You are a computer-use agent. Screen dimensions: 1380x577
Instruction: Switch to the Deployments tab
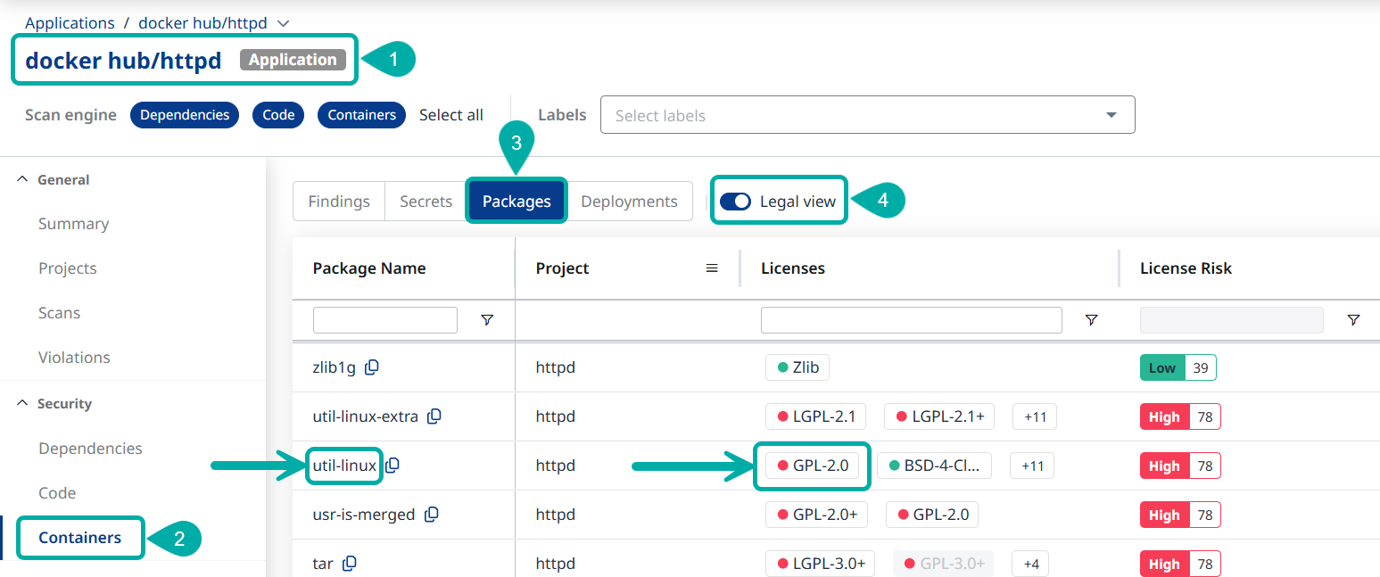tap(629, 202)
